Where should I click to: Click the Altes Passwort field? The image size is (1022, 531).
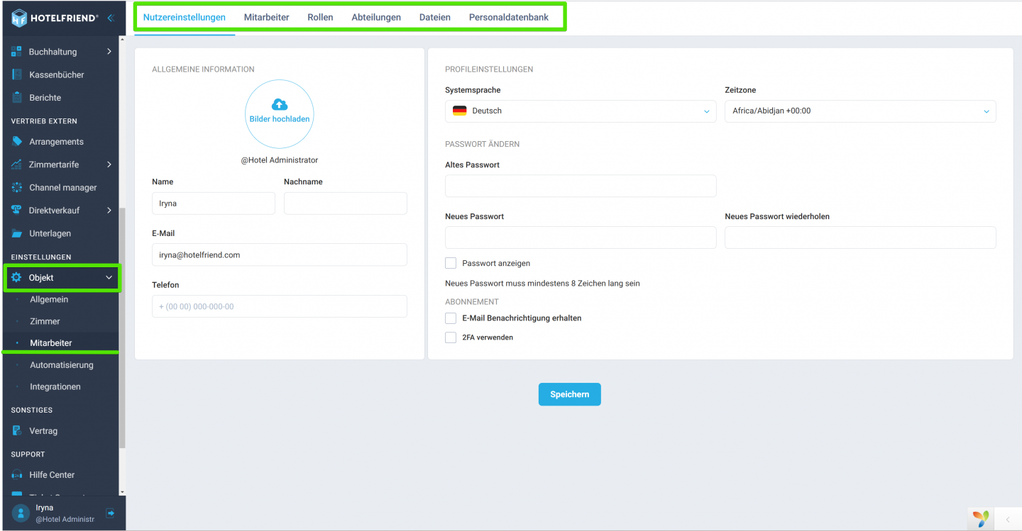(x=581, y=186)
